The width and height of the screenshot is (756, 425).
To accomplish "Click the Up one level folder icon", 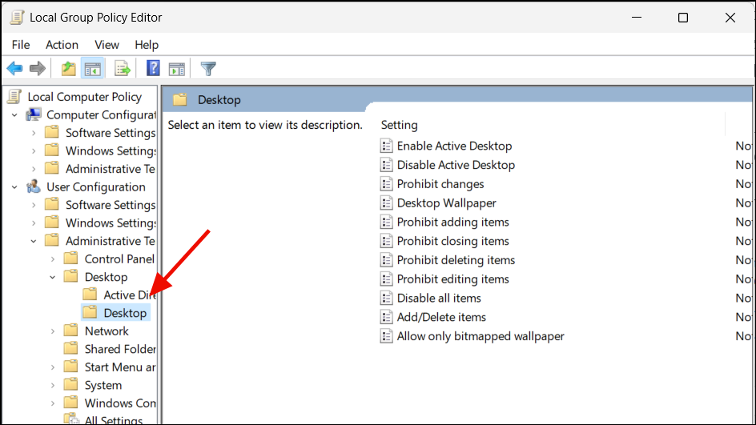I will coord(68,69).
